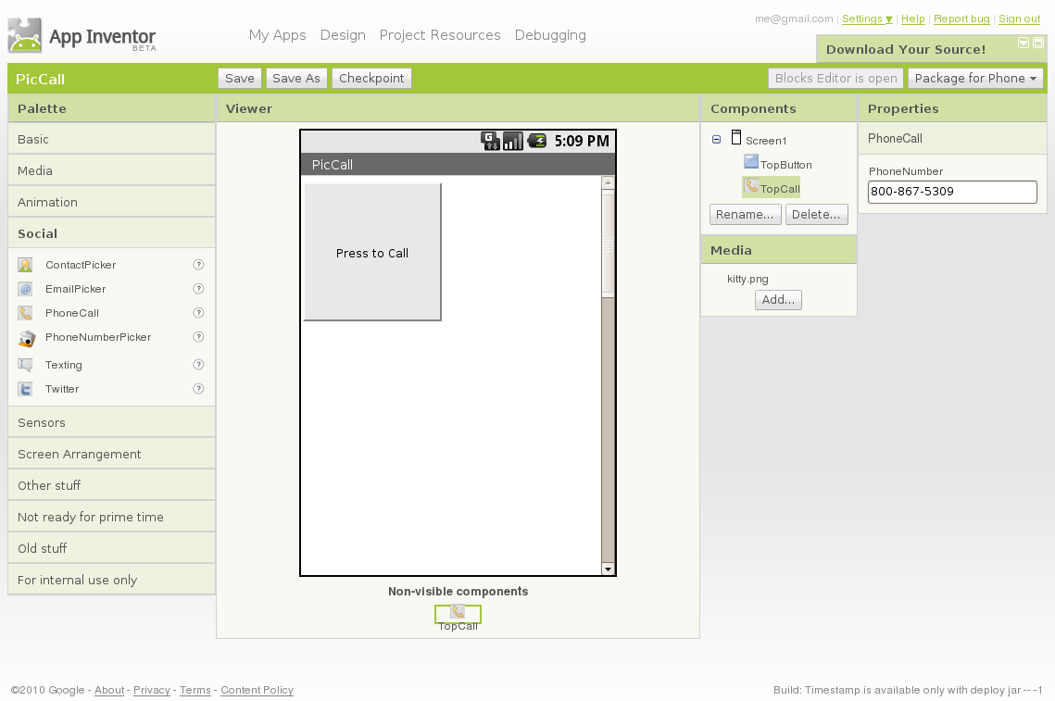Switch to the Debugging tab
Image resolution: width=1055 pixels, height=701 pixels.
550,35
